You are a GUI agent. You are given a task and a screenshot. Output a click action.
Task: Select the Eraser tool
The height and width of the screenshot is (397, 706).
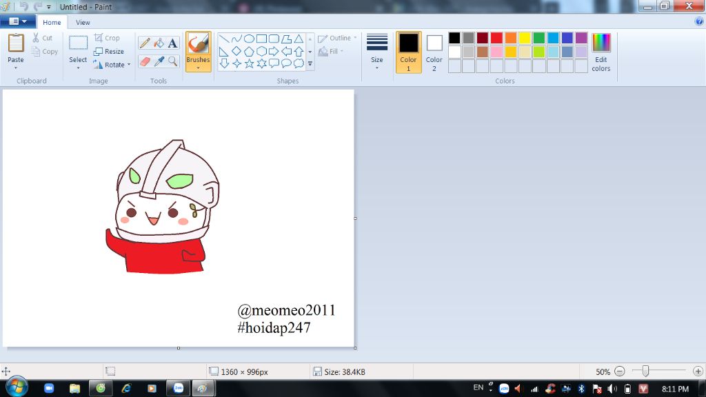(145, 61)
